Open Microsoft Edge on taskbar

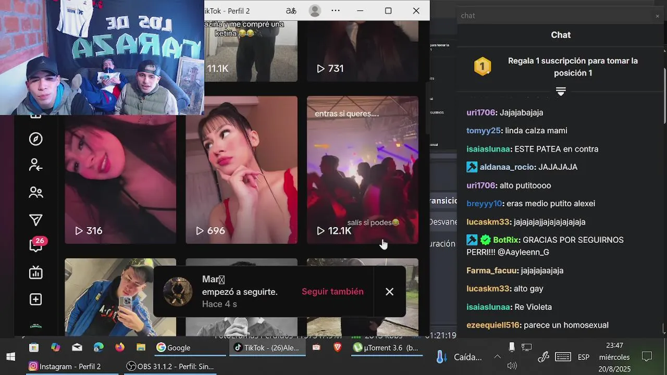point(98,347)
